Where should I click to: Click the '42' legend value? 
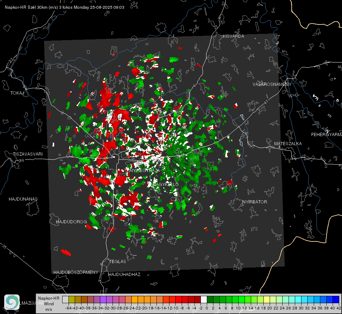pos(339,308)
